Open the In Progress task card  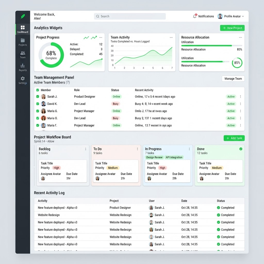pos(168,171)
